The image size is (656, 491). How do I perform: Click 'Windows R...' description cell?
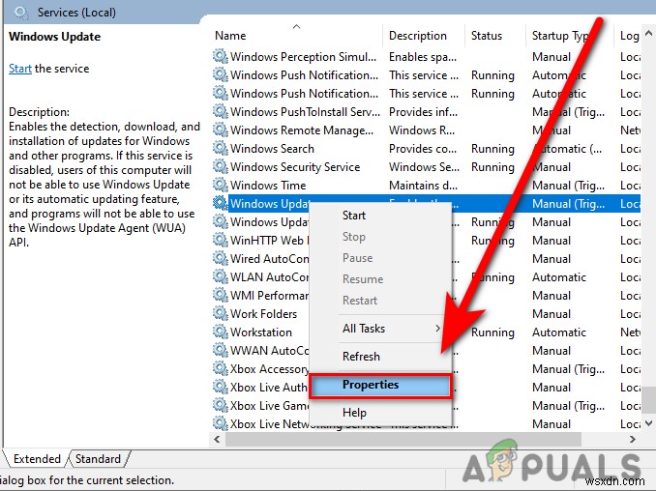point(422,130)
